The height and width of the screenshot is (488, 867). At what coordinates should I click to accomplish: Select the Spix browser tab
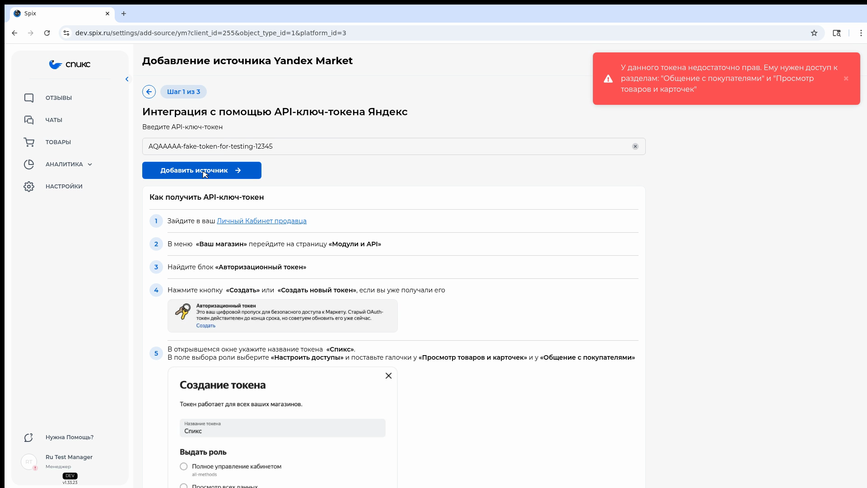coord(62,14)
